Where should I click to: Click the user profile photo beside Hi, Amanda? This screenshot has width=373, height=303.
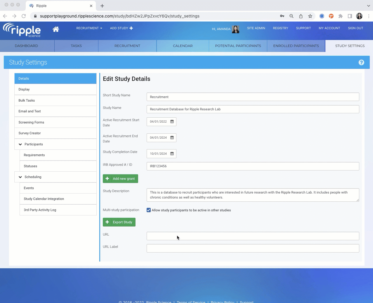tap(235, 29)
